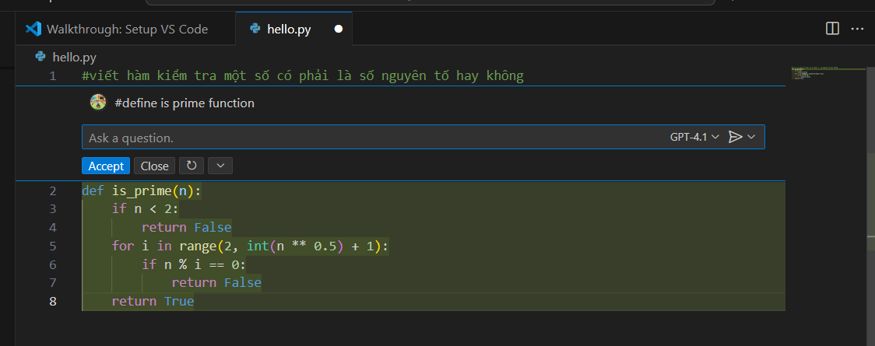Click line number 8 in the gutter
The height and width of the screenshot is (346, 875).
point(52,301)
